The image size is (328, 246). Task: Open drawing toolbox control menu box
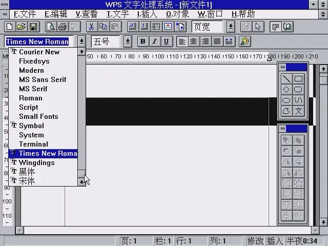tap(282, 67)
